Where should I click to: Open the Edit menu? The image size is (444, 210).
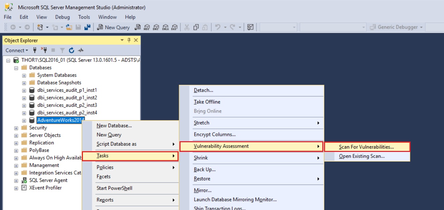tap(24, 17)
